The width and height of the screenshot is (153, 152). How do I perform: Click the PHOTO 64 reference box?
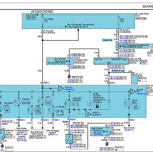tap(142, 80)
